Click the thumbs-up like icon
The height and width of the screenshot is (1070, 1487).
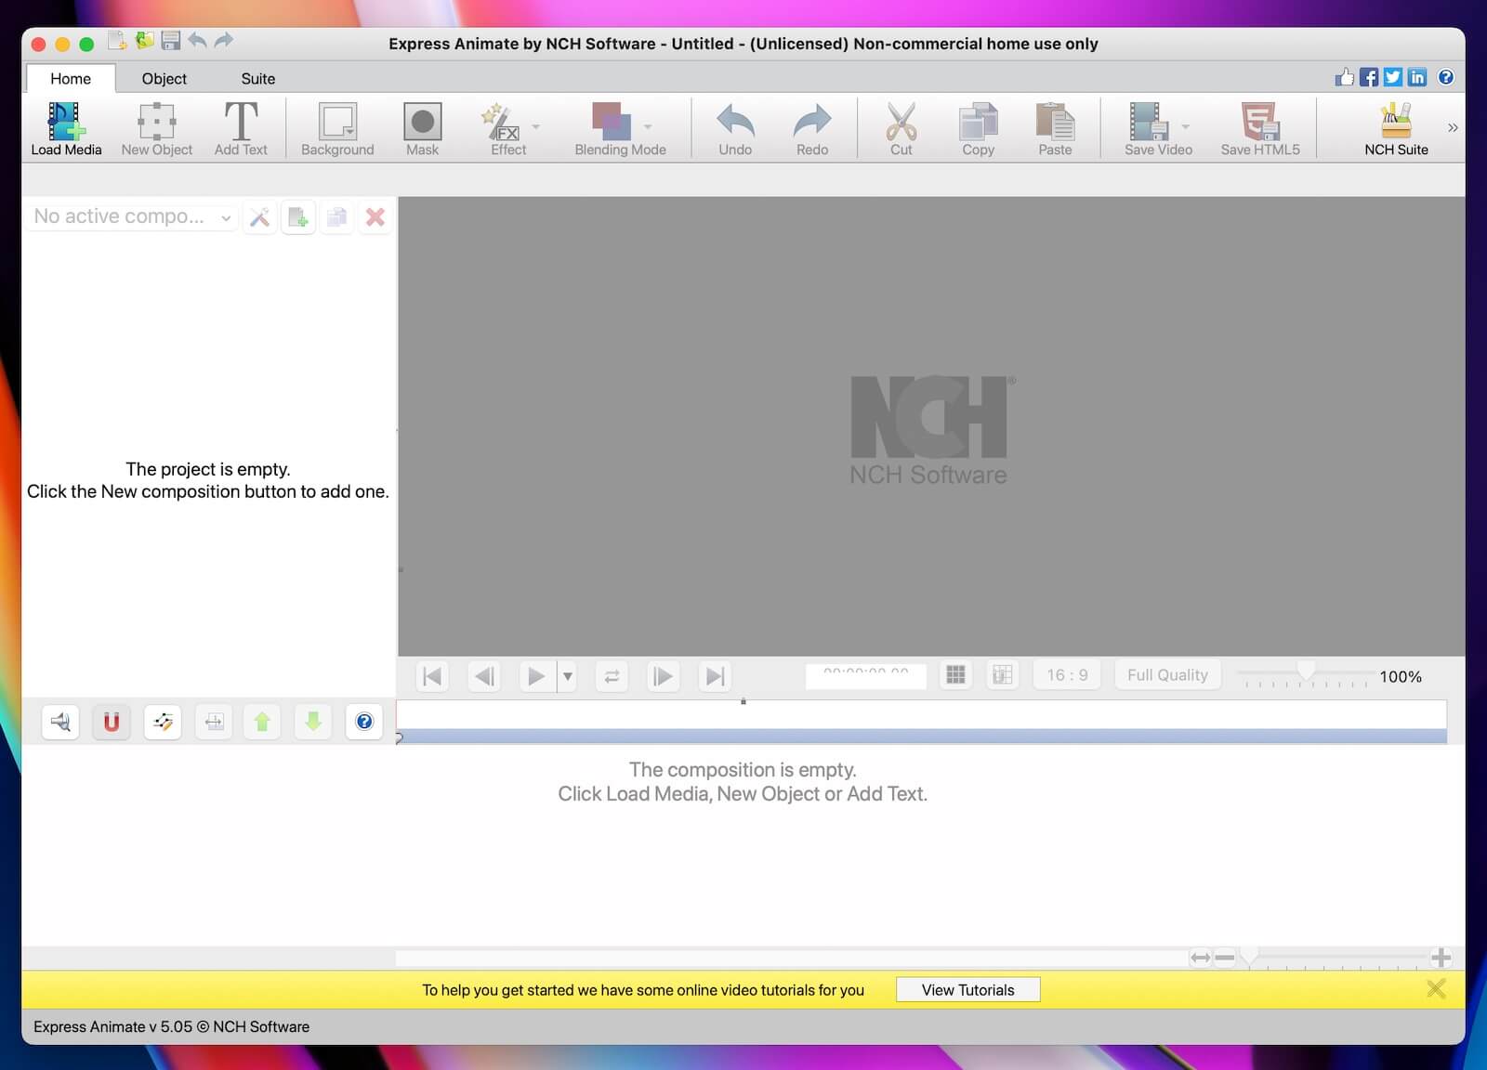tap(1344, 77)
